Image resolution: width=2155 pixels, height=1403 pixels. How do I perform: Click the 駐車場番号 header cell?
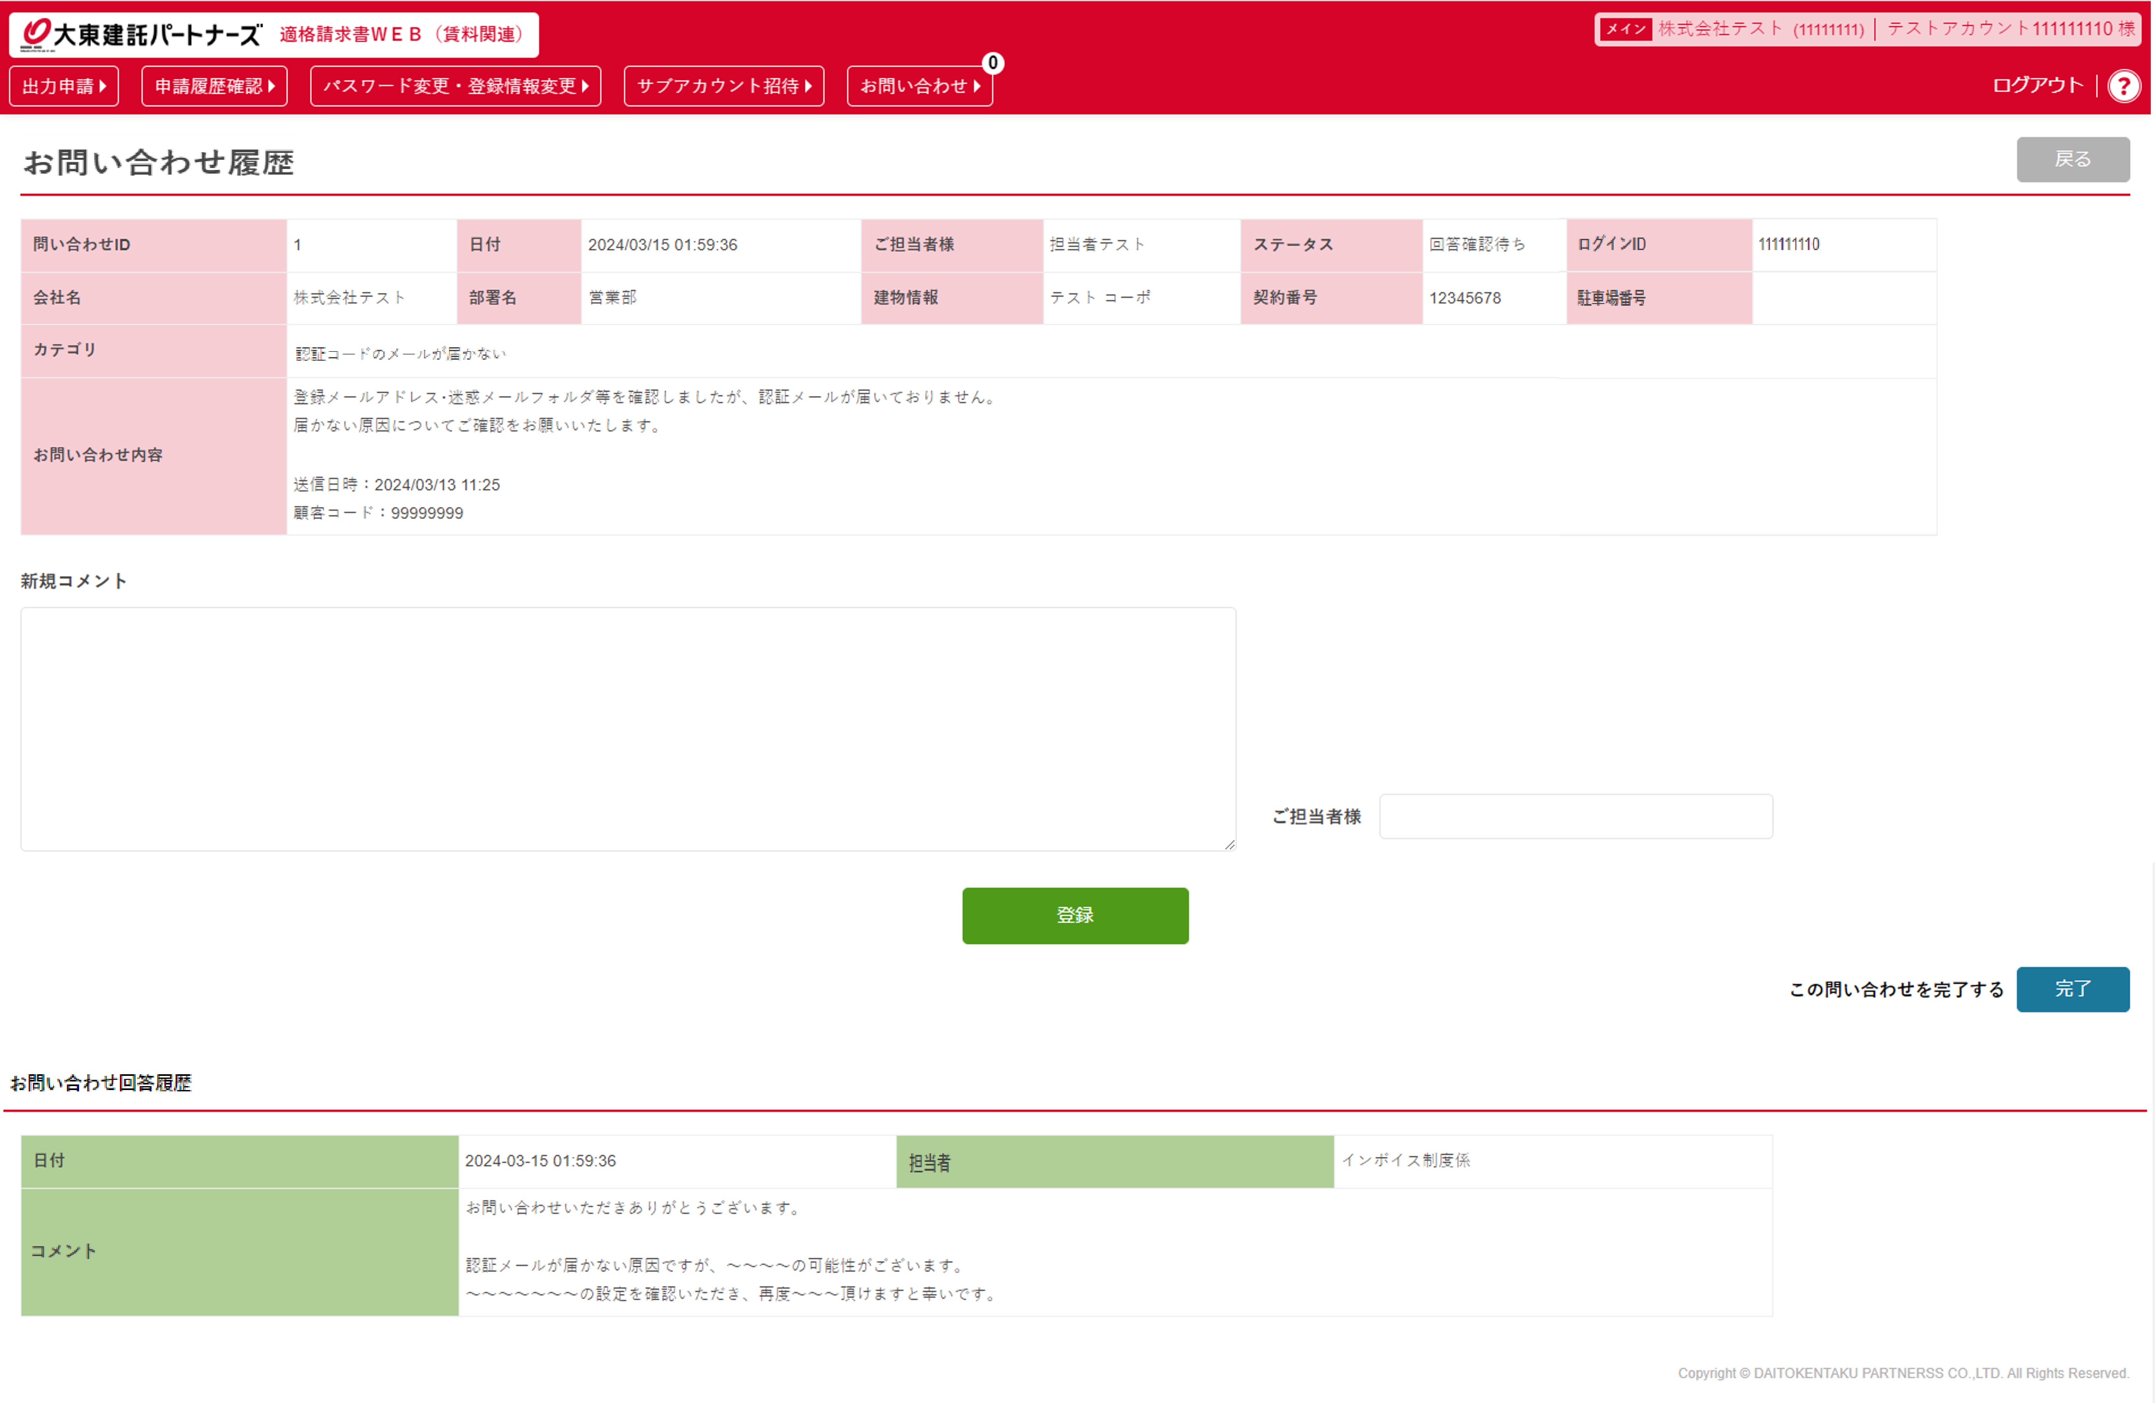click(x=1659, y=298)
